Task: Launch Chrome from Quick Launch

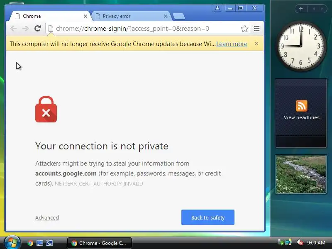Action: 30,243
